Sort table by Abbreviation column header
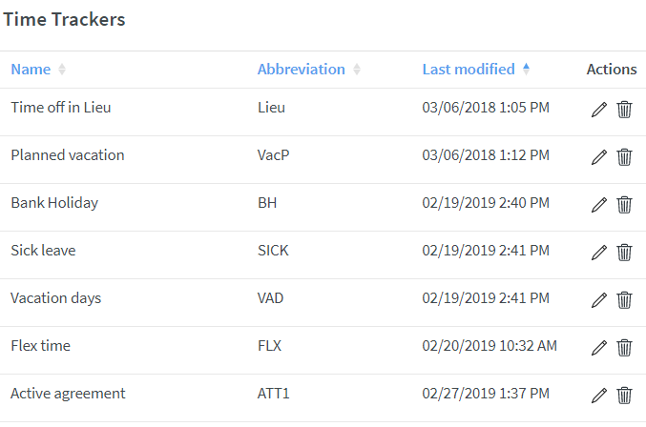Viewport: 646px width, 427px height. pyautogui.click(x=302, y=70)
